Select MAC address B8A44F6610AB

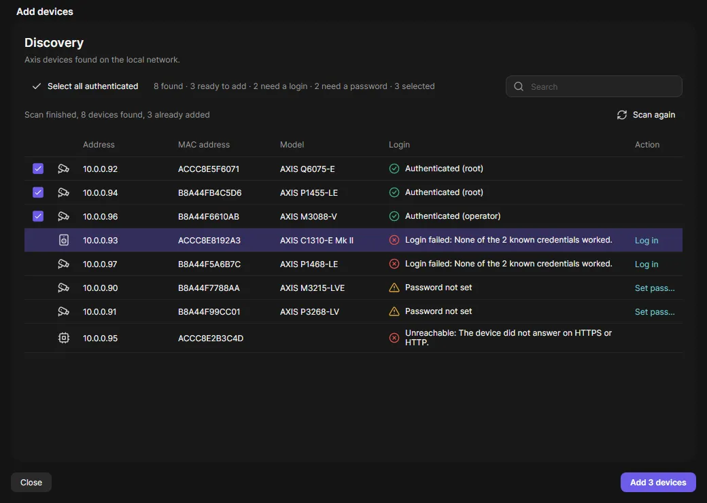(x=209, y=217)
